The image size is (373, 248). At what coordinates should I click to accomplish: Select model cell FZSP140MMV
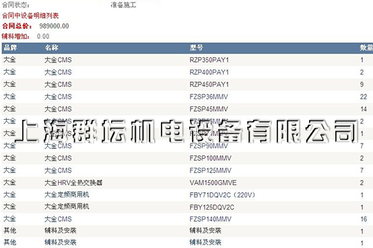tap(210, 219)
